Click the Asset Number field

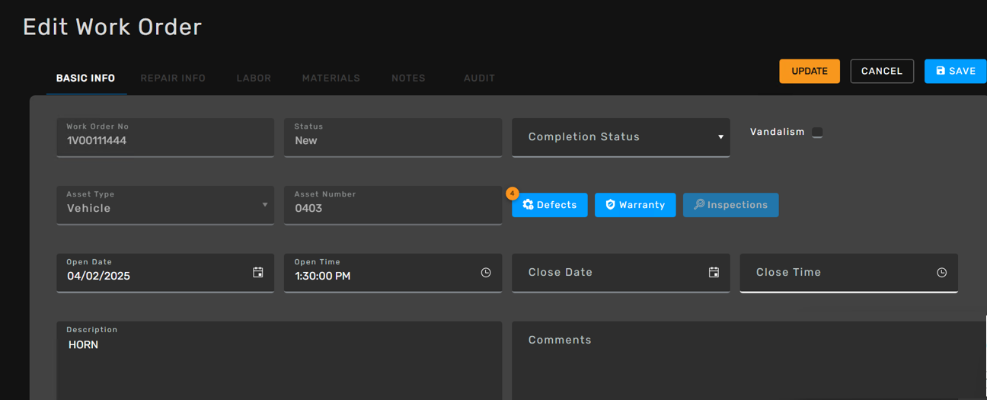point(393,205)
